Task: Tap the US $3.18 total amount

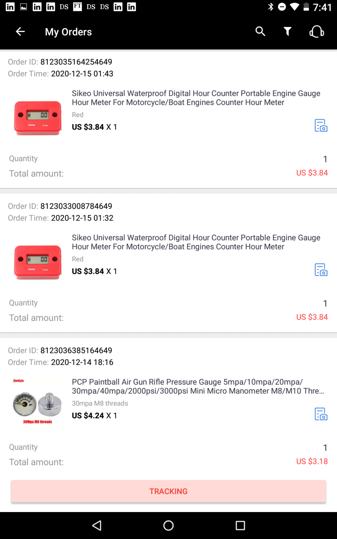Action: (x=312, y=461)
